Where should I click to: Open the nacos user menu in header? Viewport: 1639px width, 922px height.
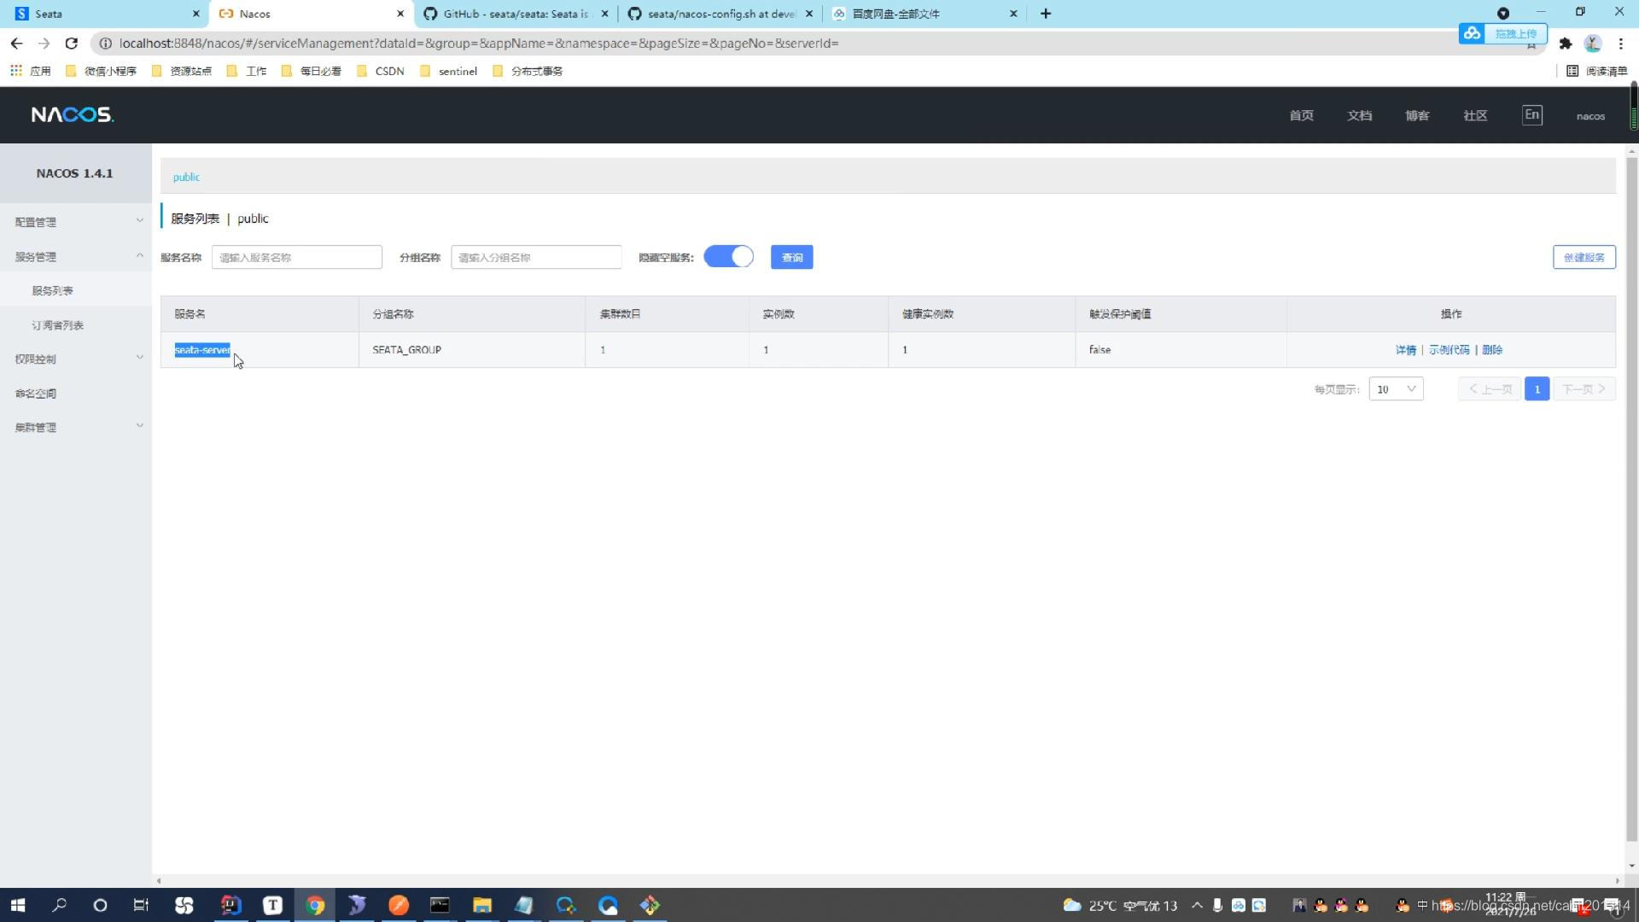(1590, 115)
